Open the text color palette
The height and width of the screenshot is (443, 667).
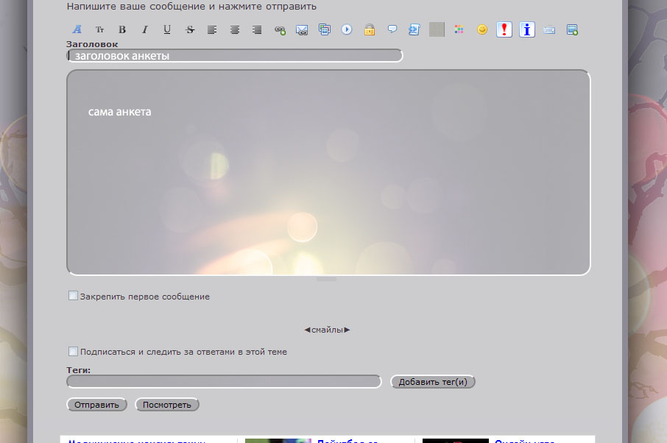point(459,29)
